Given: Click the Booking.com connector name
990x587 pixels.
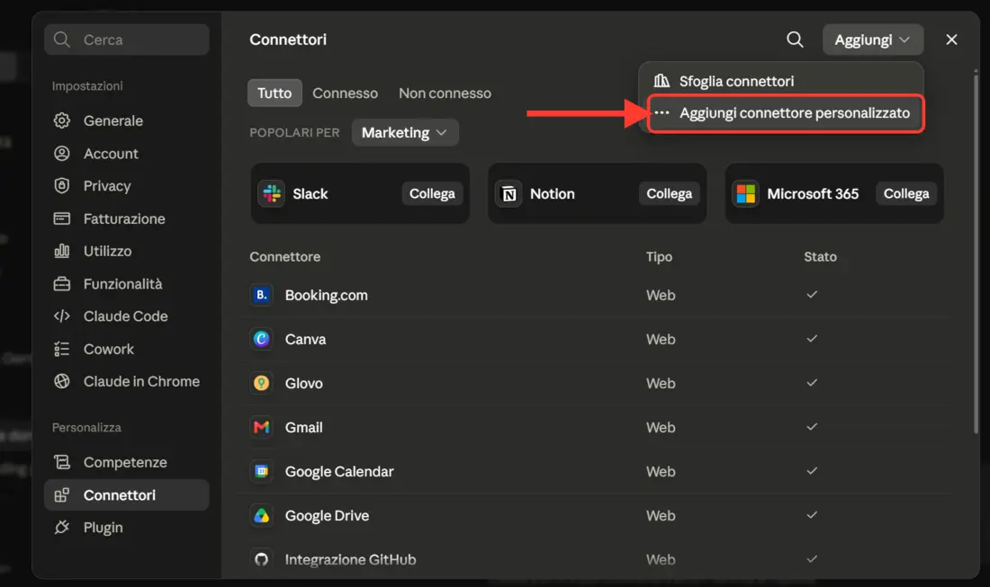Looking at the screenshot, I should click(x=326, y=295).
